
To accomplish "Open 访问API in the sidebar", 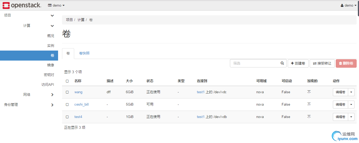I will pos(48,85).
